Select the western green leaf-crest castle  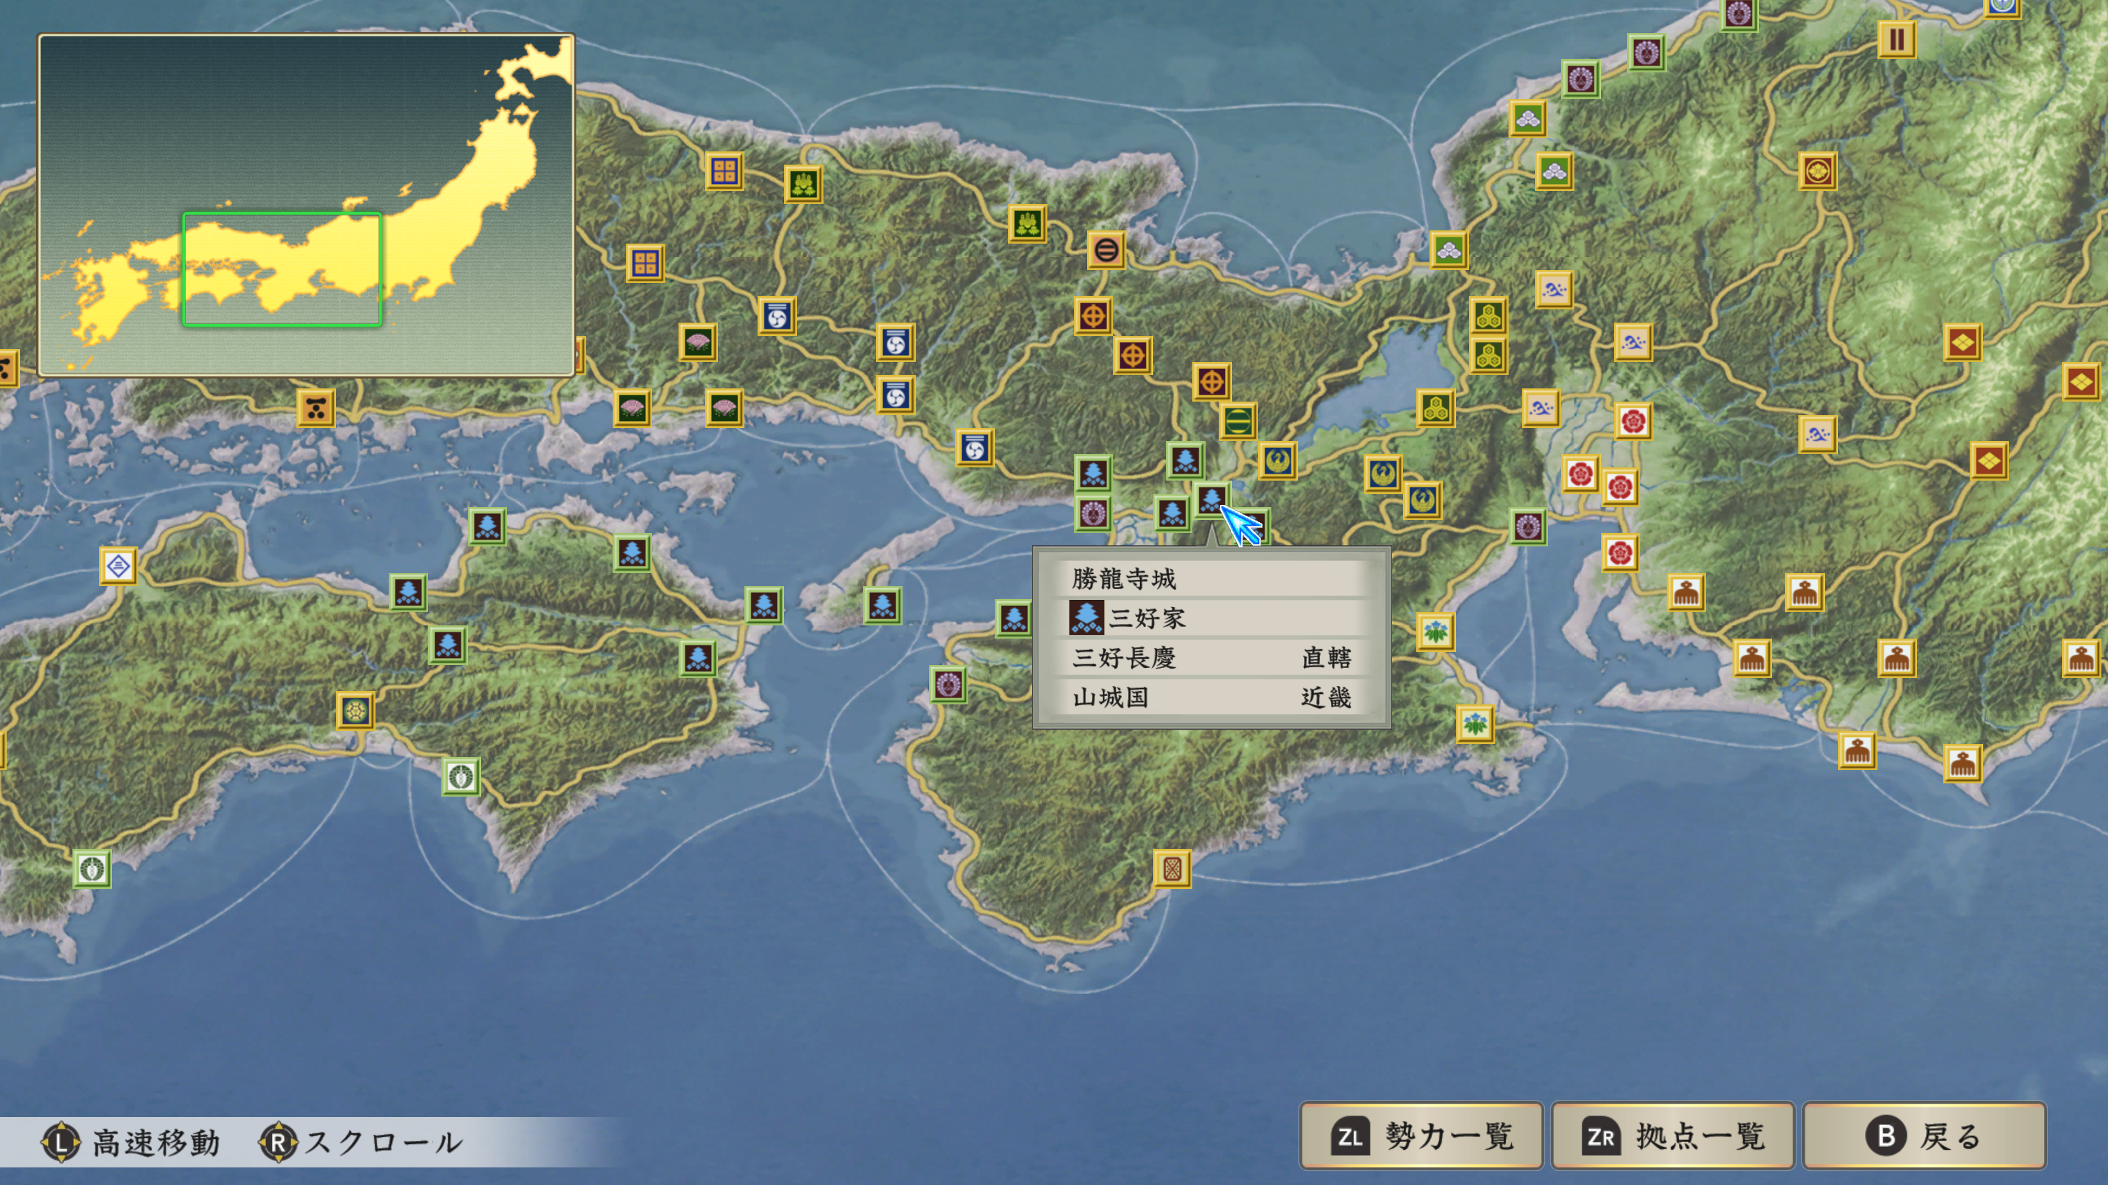[x=803, y=184]
